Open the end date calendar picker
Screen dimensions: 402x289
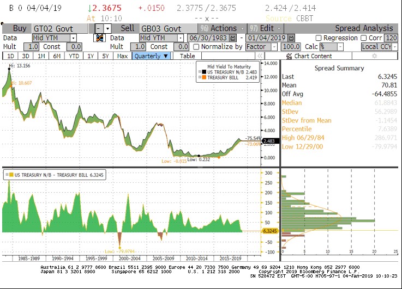pos(290,38)
